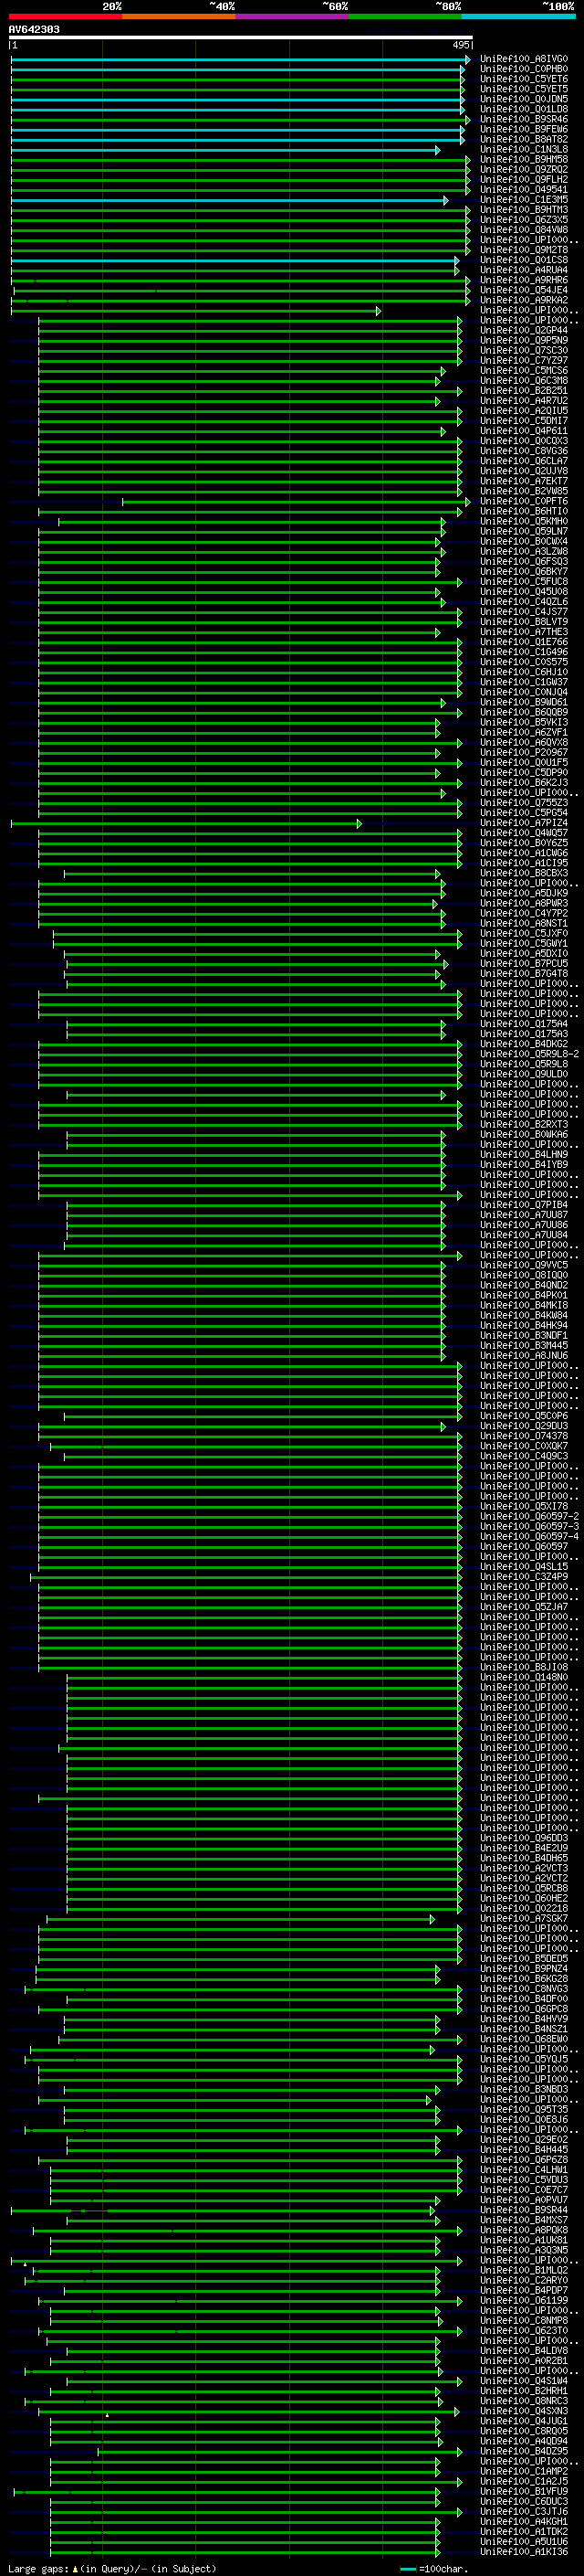Image resolution: width=584 pixels, height=2576 pixels.
Task: Click the short green alignment bar for UniRef100_A7PIZ4
Action: pos(185,824)
